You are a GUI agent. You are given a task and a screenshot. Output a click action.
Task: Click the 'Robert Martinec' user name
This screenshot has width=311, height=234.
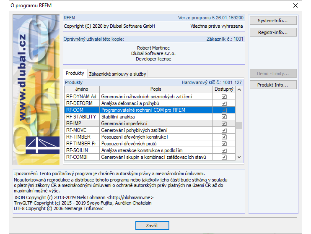(153, 48)
